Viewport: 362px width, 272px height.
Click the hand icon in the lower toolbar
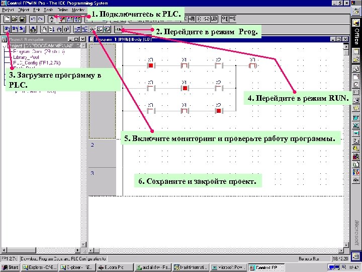coord(44,29)
